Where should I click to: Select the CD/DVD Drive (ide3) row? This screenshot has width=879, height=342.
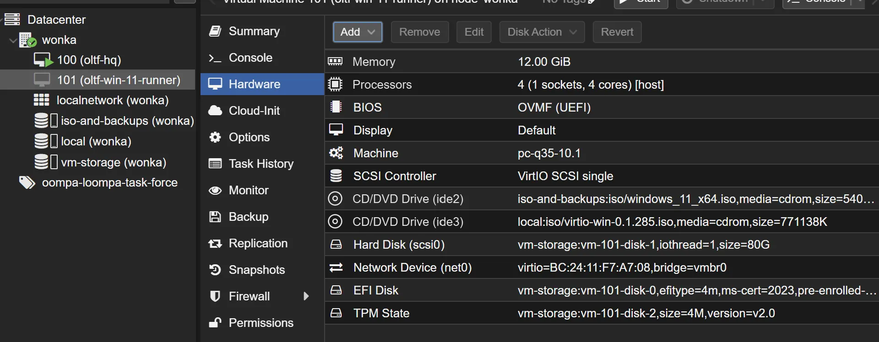click(602, 221)
